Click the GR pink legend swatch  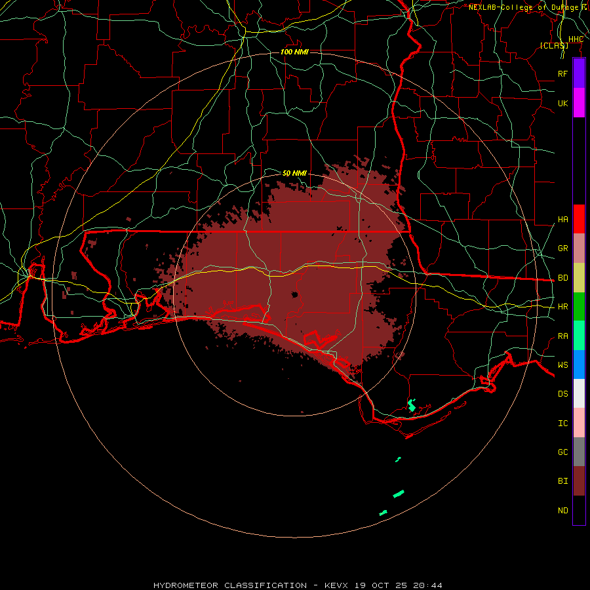pos(579,248)
